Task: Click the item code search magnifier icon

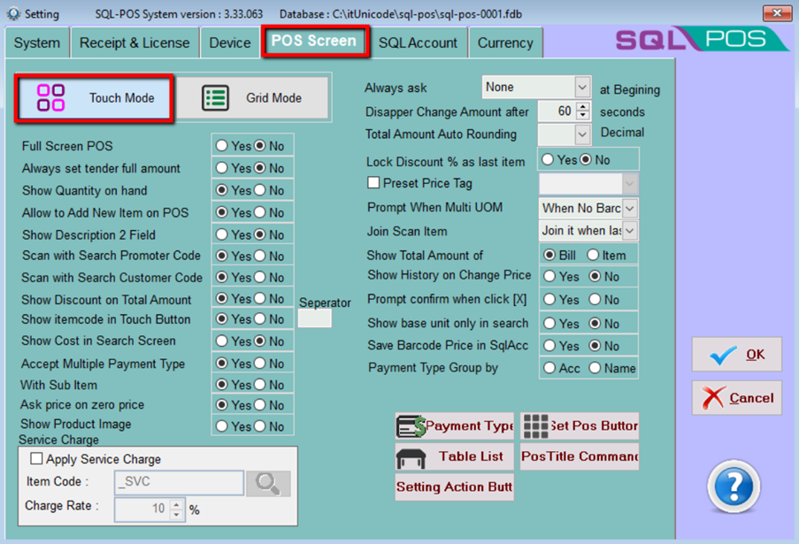Action: [x=268, y=483]
